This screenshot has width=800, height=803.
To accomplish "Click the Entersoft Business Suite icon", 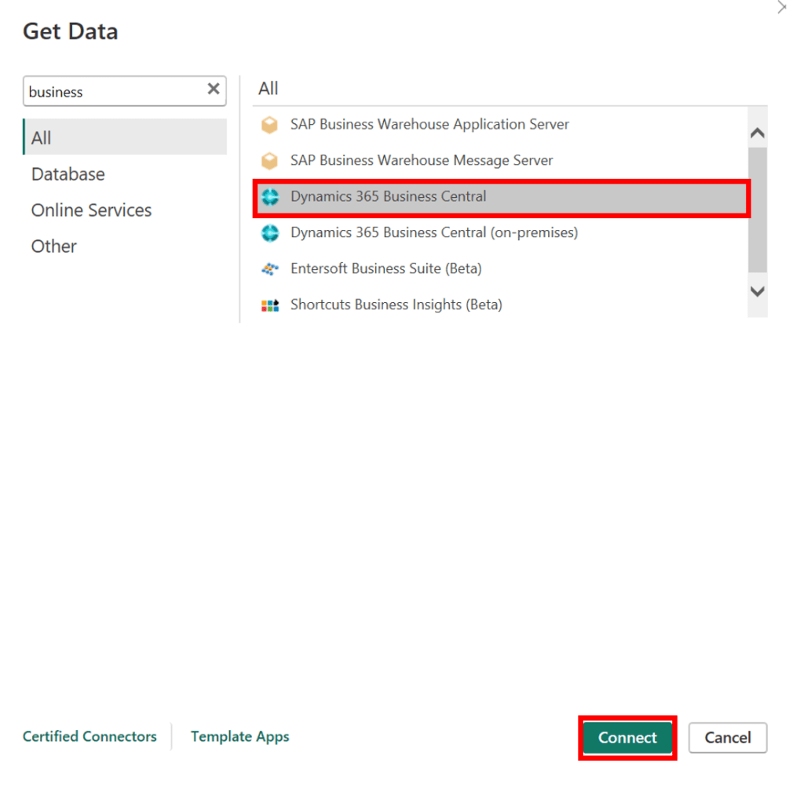I will pos(270,269).
